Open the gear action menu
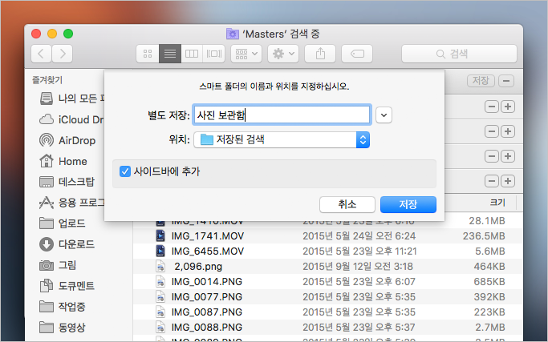 tap(283, 54)
